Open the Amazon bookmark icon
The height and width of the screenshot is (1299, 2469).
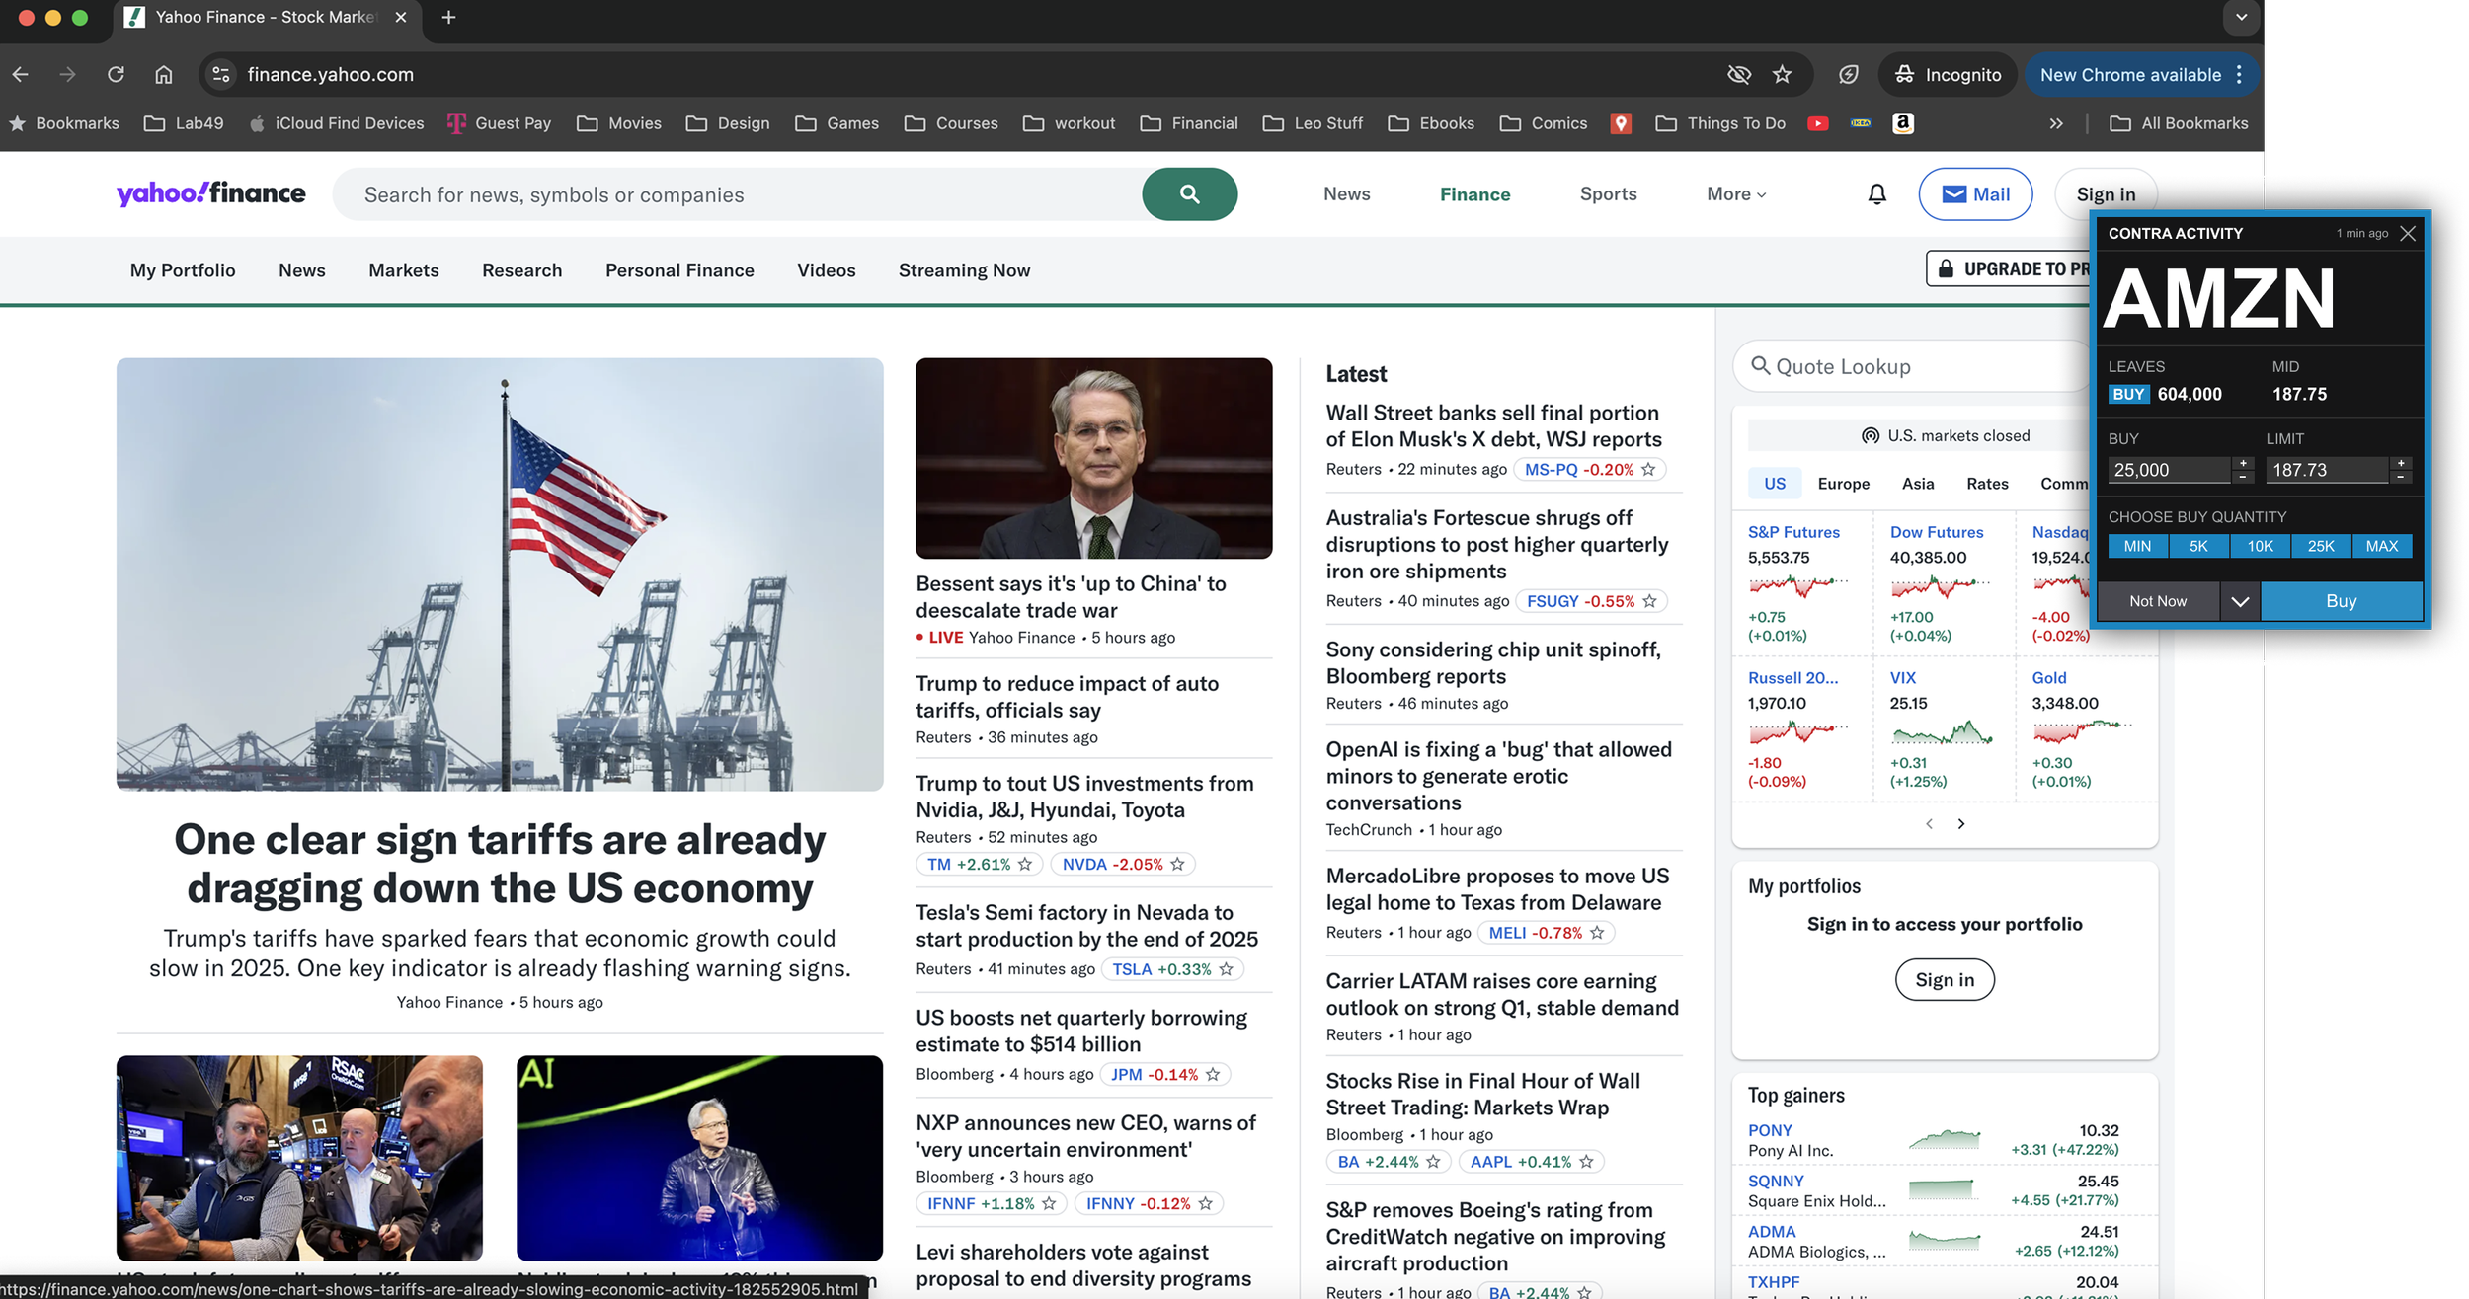point(1902,123)
